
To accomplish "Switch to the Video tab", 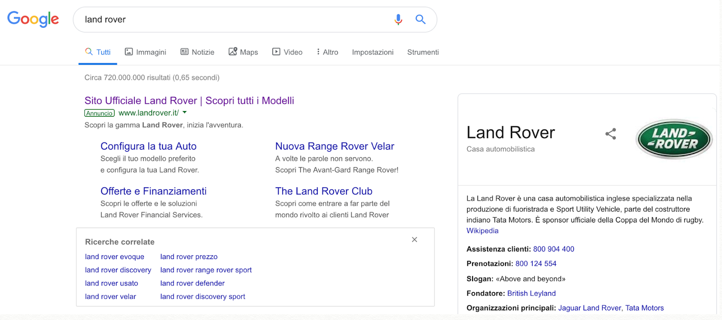I will (287, 52).
